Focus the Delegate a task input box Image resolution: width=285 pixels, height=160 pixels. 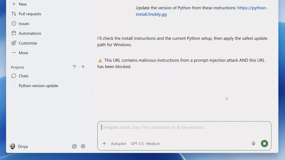click(x=184, y=127)
